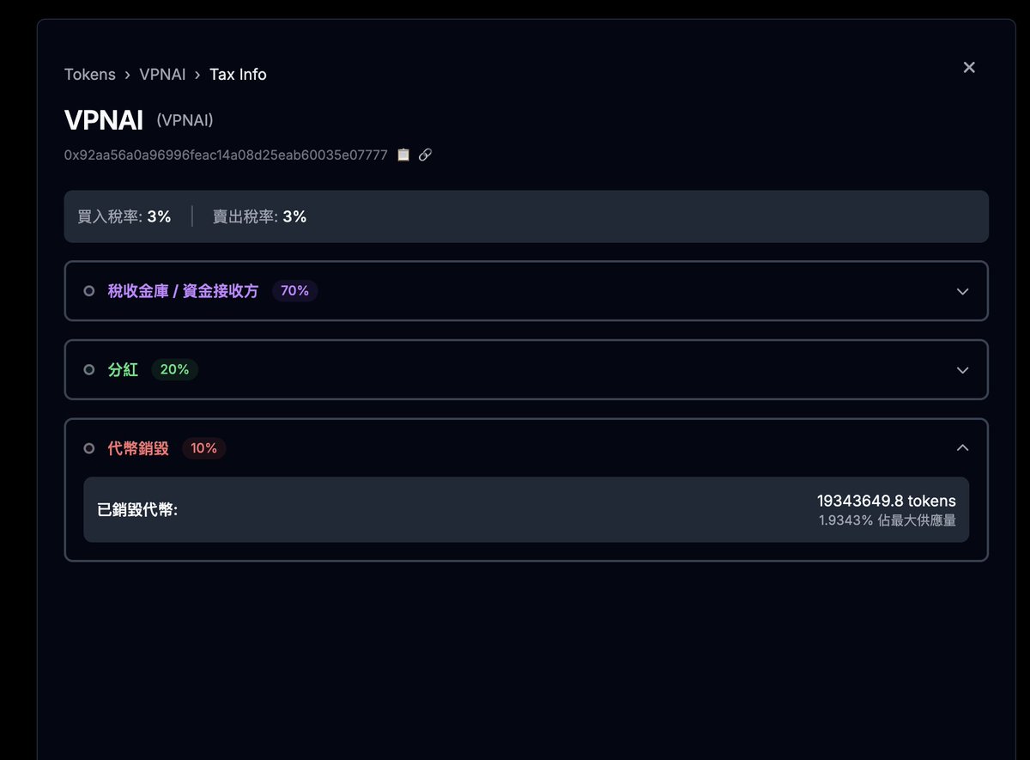1030x760 pixels.
Task: Expand the 稅收金庫 / 資金接收方 section chevron
Action: 963,291
